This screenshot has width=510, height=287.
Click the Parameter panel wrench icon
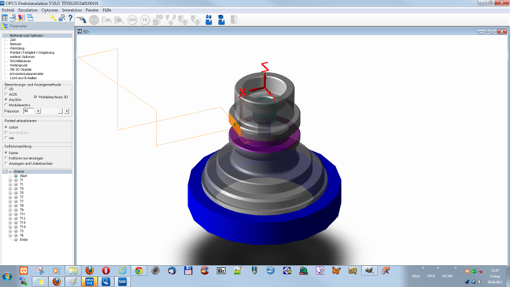coord(5,27)
